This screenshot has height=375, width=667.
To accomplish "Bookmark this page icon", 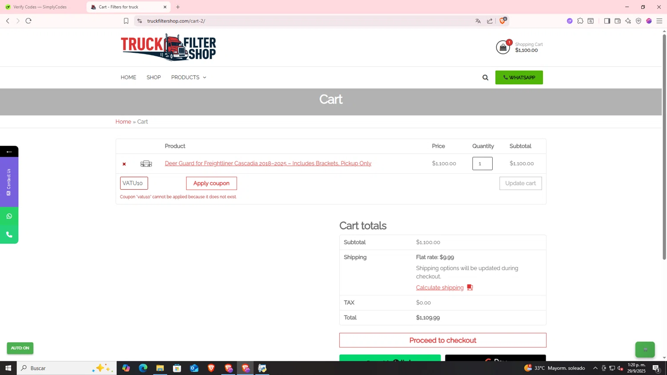I will pyautogui.click(x=126, y=21).
